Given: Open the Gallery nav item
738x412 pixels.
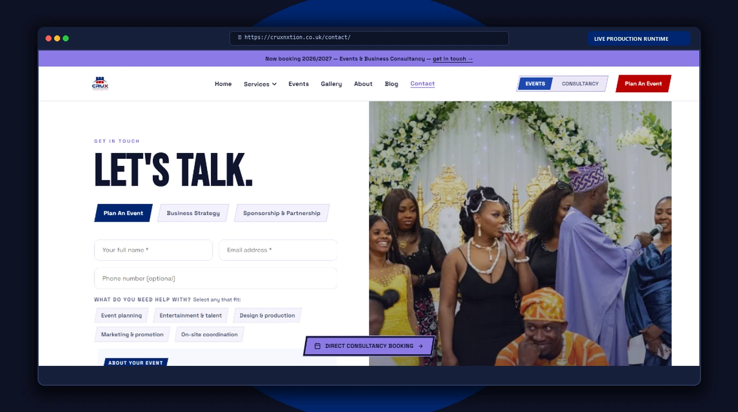Looking at the screenshot, I should [x=331, y=84].
